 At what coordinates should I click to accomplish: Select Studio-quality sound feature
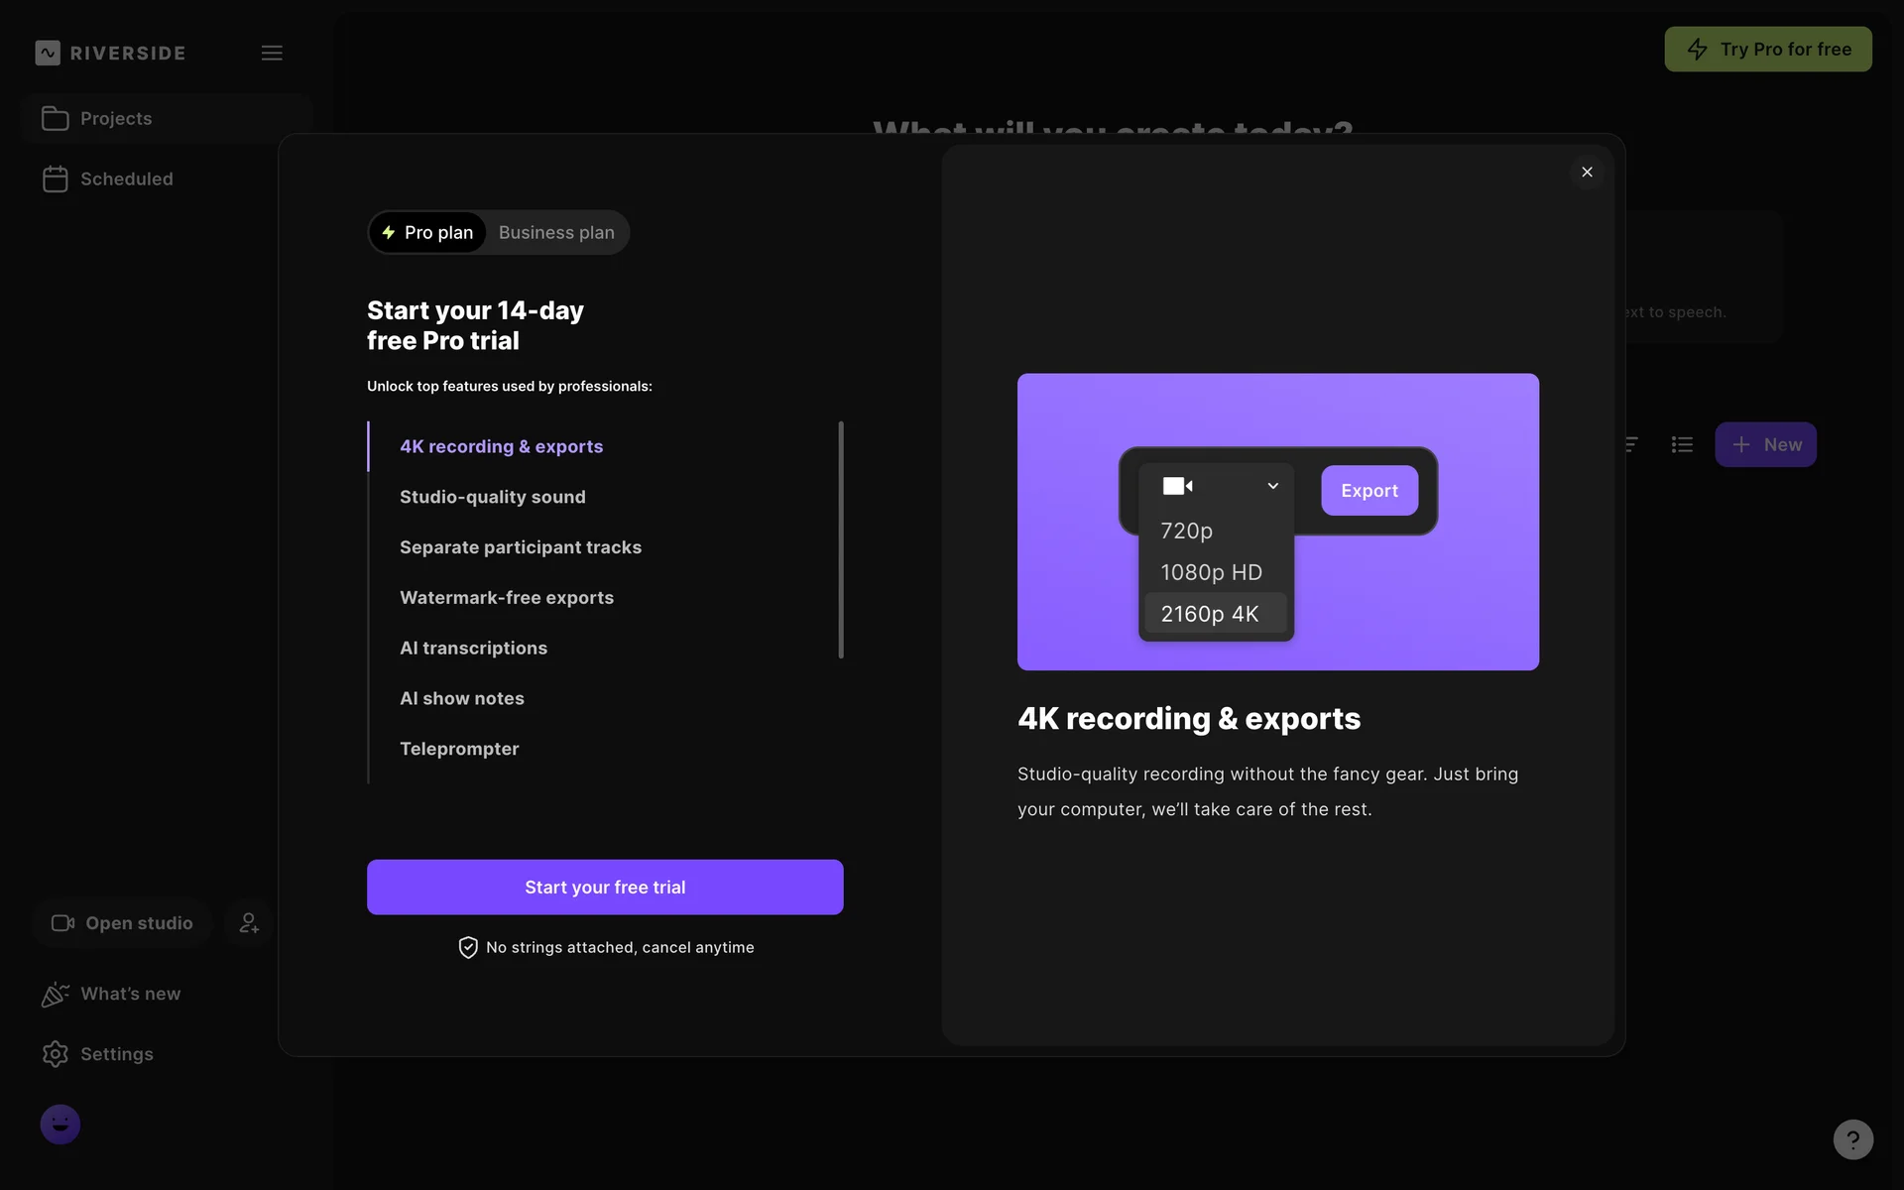click(x=492, y=497)
